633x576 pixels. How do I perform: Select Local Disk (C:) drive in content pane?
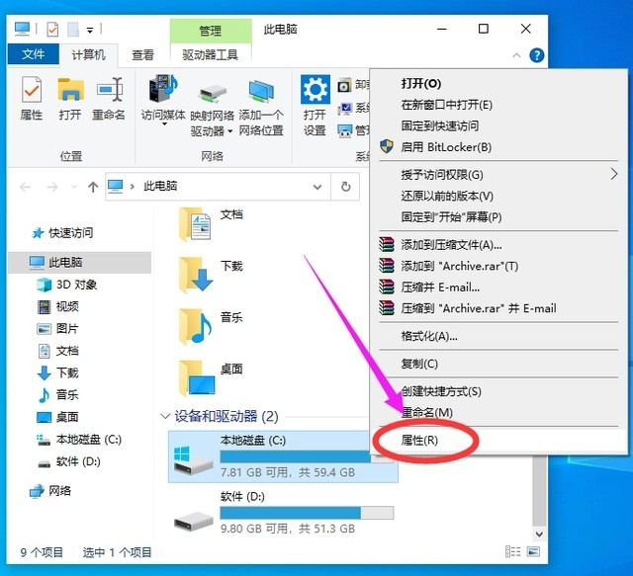point(283,456)
